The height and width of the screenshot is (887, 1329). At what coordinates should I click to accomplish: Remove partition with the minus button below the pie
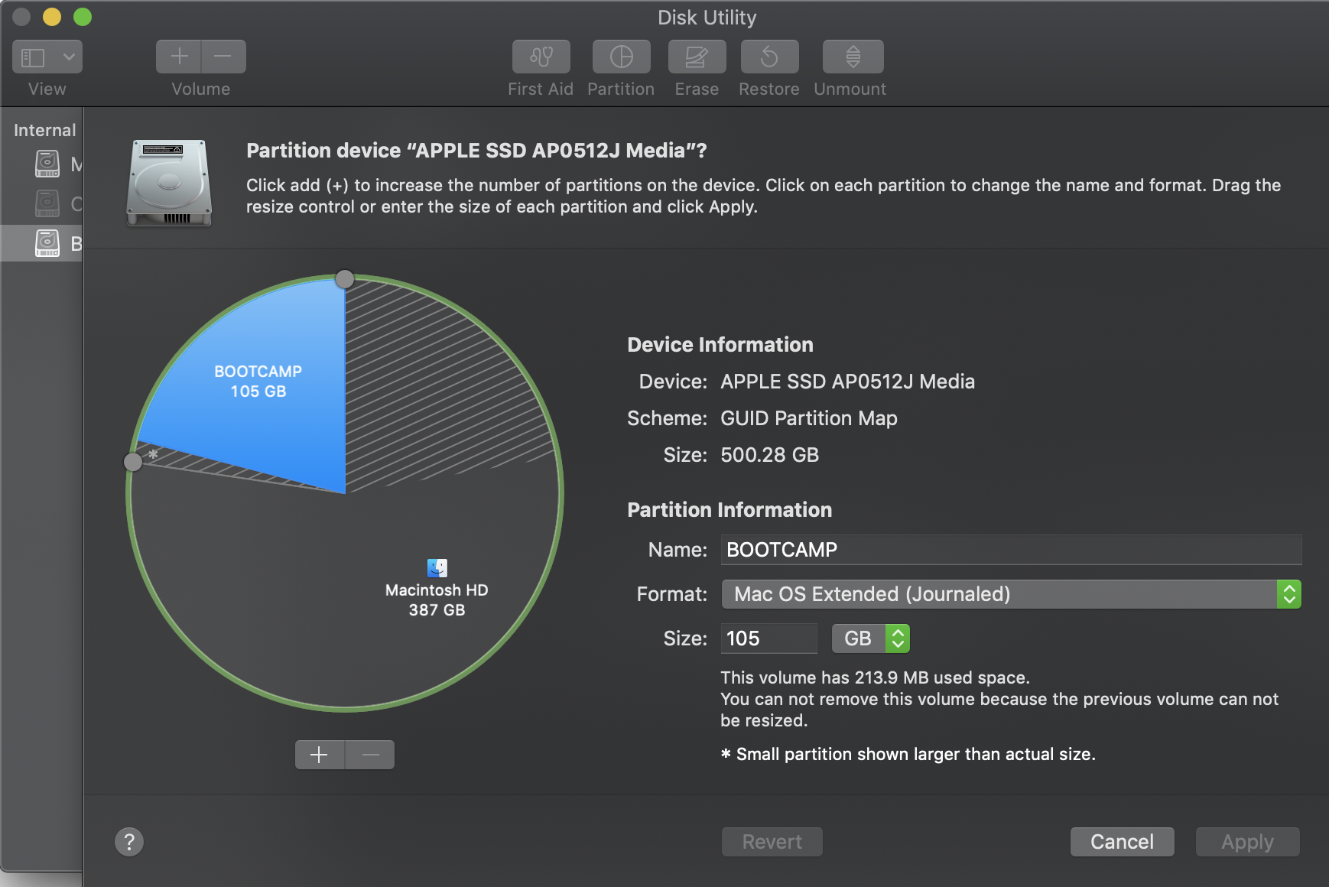tap(370, 755)
